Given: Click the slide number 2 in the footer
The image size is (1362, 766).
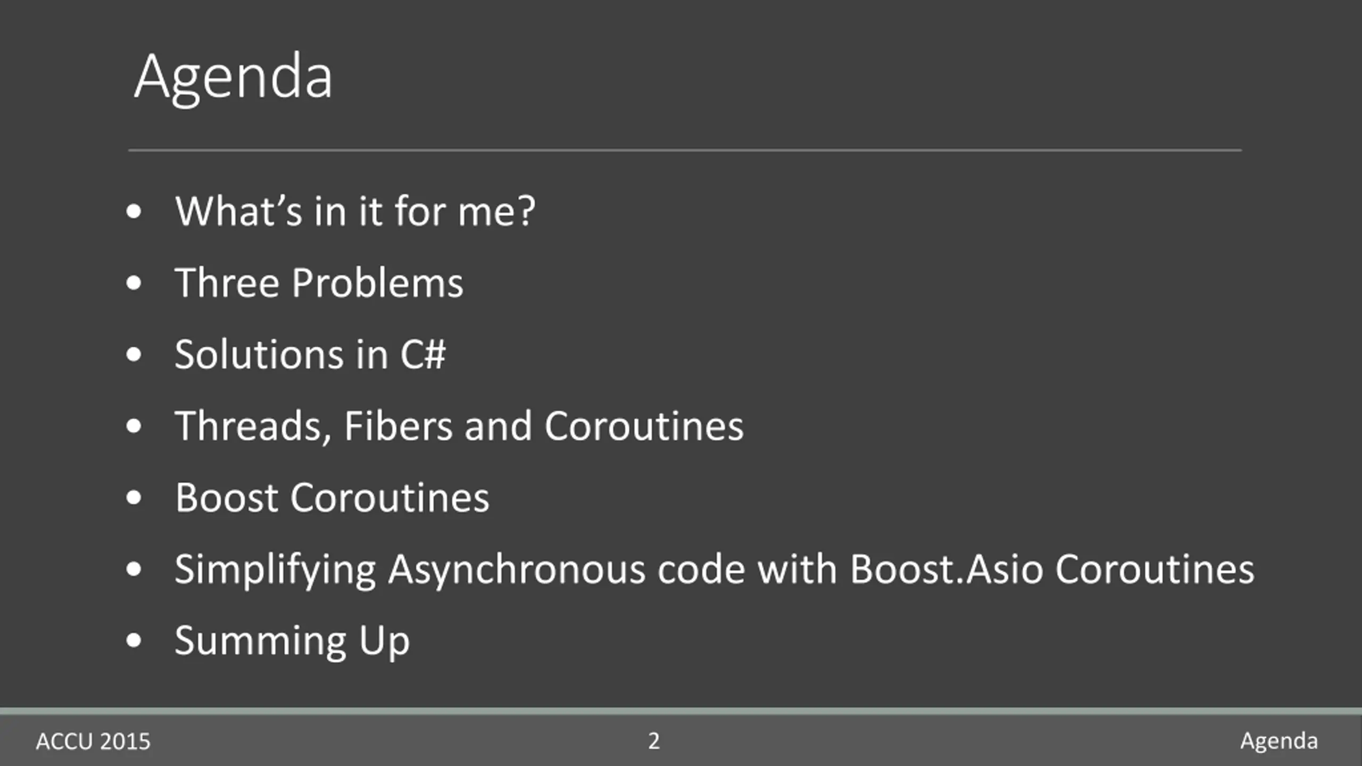Looking at the screenshot, I should pos(654,741).
